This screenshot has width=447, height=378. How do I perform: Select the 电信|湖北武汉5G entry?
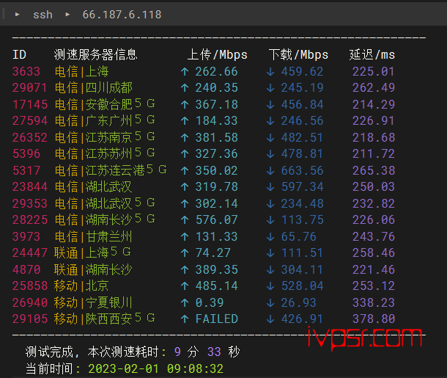point(105,203)
